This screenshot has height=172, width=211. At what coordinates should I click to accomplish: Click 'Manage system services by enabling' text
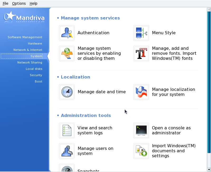point(99,53)
